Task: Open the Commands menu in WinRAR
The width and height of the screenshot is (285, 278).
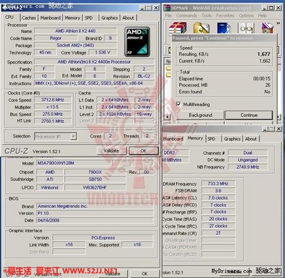Action: 186,15
